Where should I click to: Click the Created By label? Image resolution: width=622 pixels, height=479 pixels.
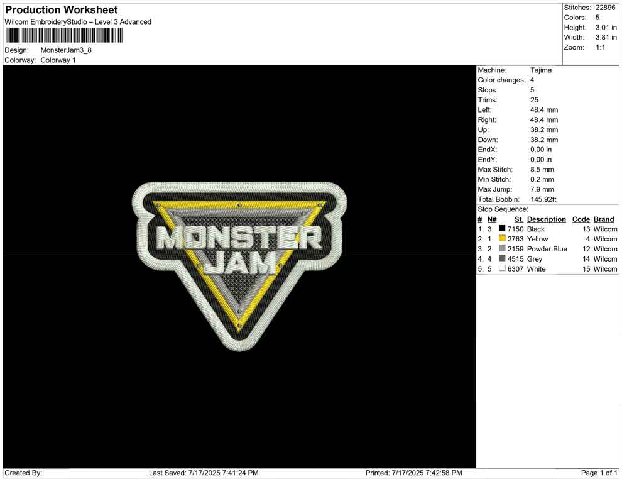pos(23,473)
